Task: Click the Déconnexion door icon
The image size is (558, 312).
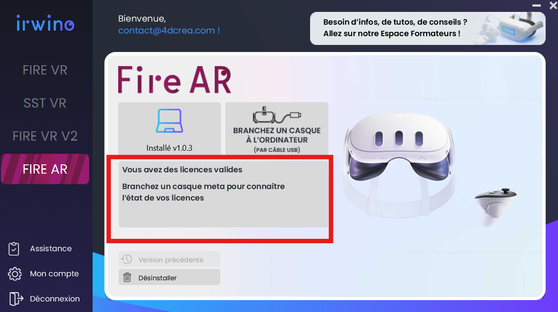Action: (16, 299)
